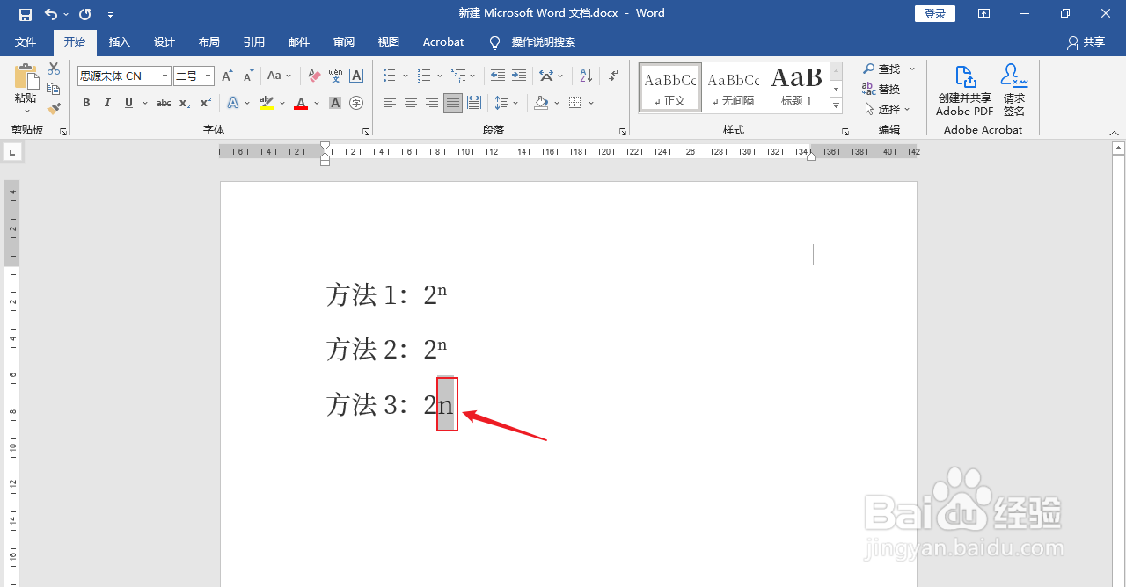Click the enclosed character (字) icon

356,103
